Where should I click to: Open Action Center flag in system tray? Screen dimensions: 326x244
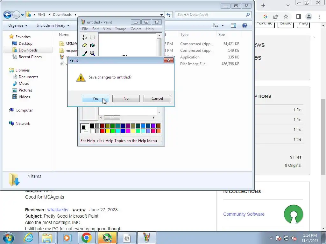pyautogui.click(x=279, y=238)
